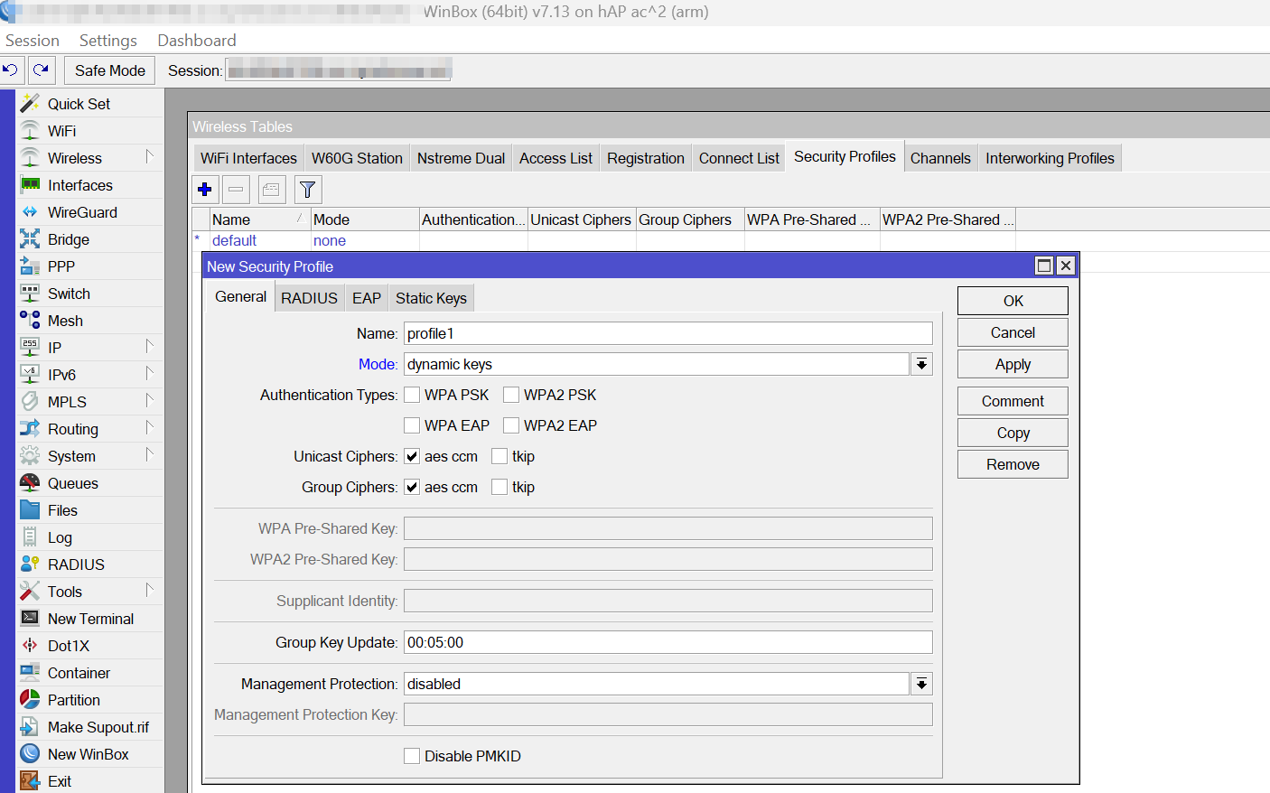Toggle Group Ciphers tkip checkbox

tap(500, 487)
